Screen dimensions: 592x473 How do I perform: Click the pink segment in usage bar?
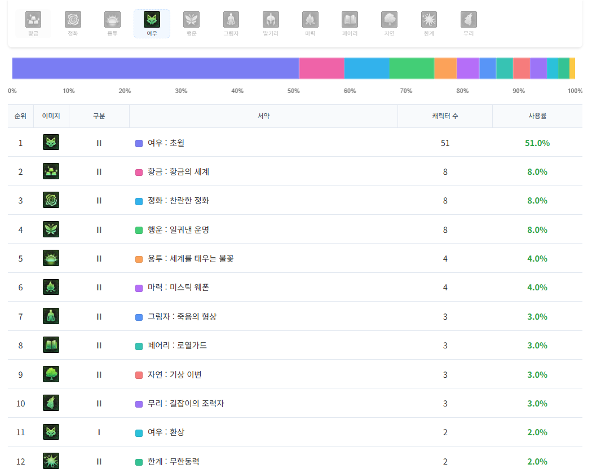[x=321, y=68]
